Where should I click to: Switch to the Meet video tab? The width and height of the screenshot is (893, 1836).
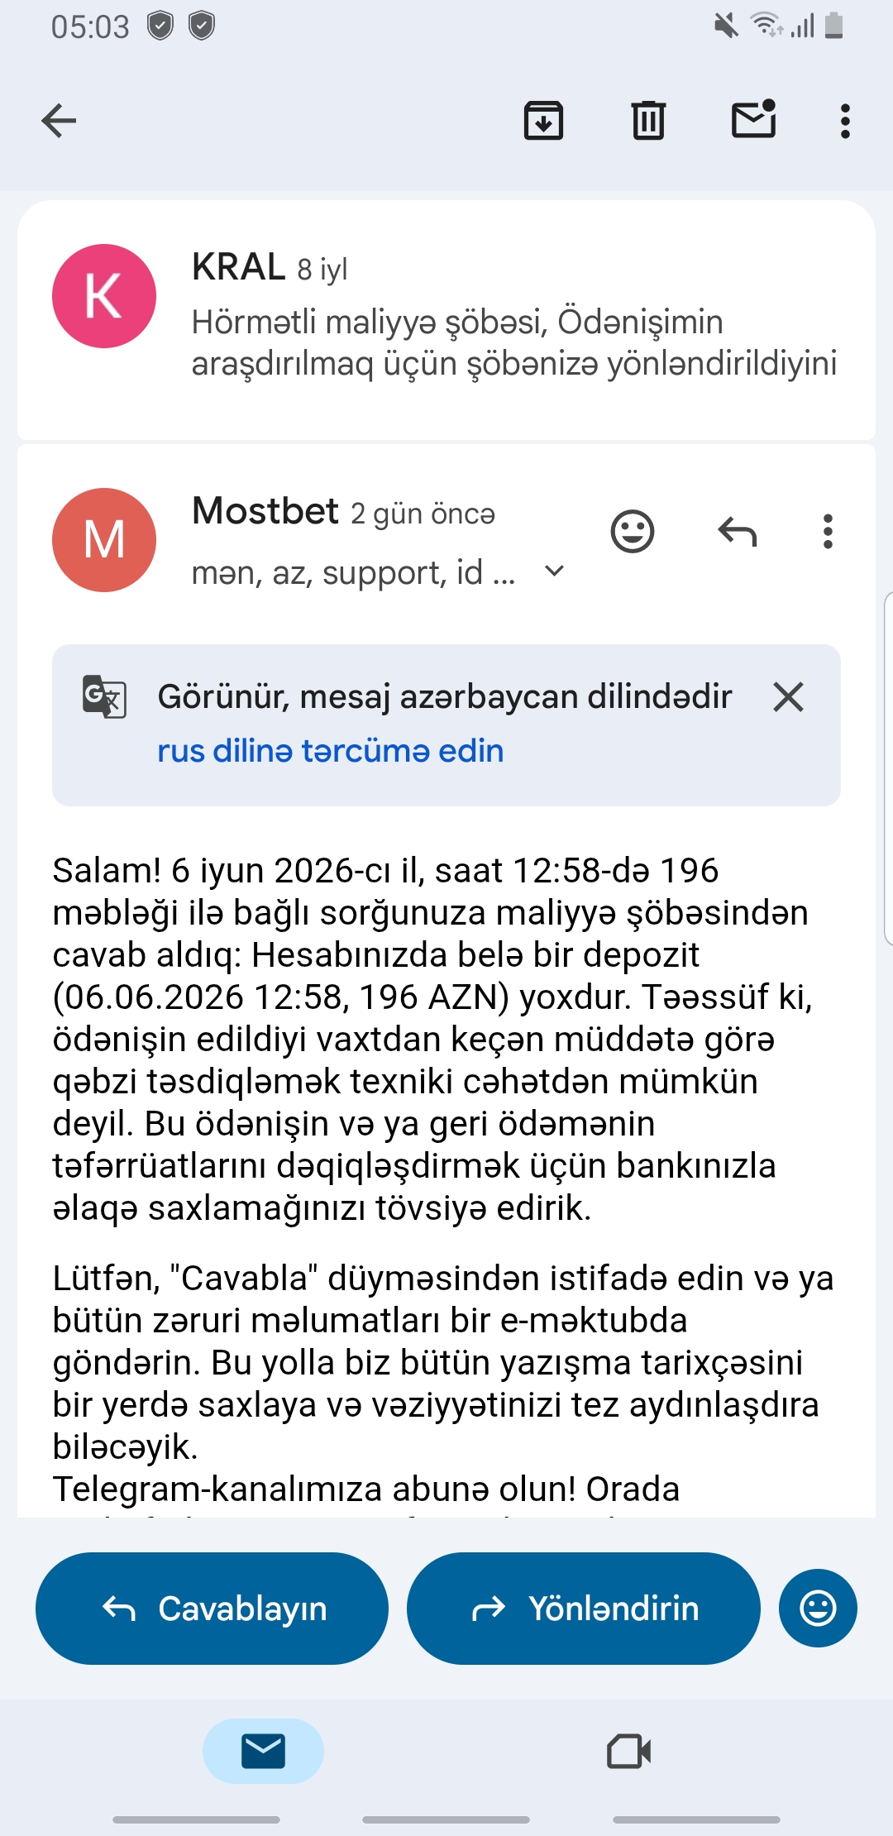pyautogui.click(x=629, y=1751)
